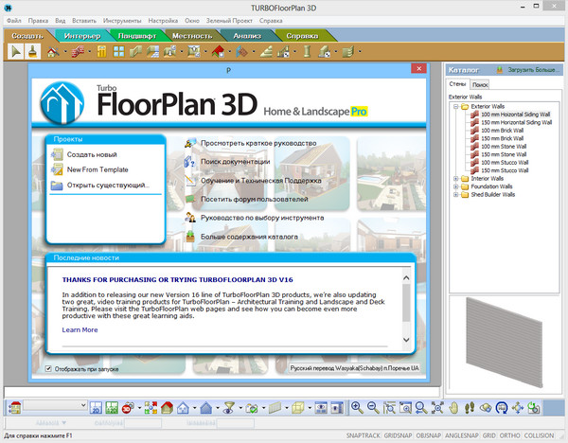Follow the 'Learn More' link
The image size is (568, 443).
pyautogui.click(x=80, y=330)
